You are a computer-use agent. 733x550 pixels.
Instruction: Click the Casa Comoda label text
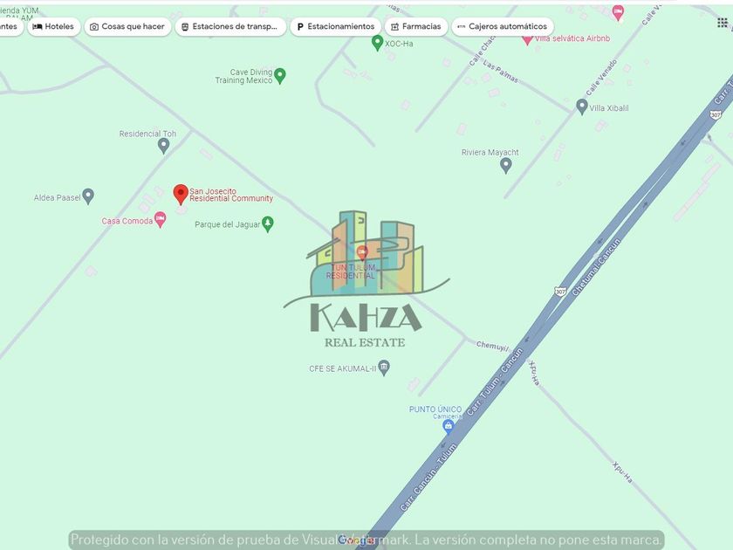127,221
